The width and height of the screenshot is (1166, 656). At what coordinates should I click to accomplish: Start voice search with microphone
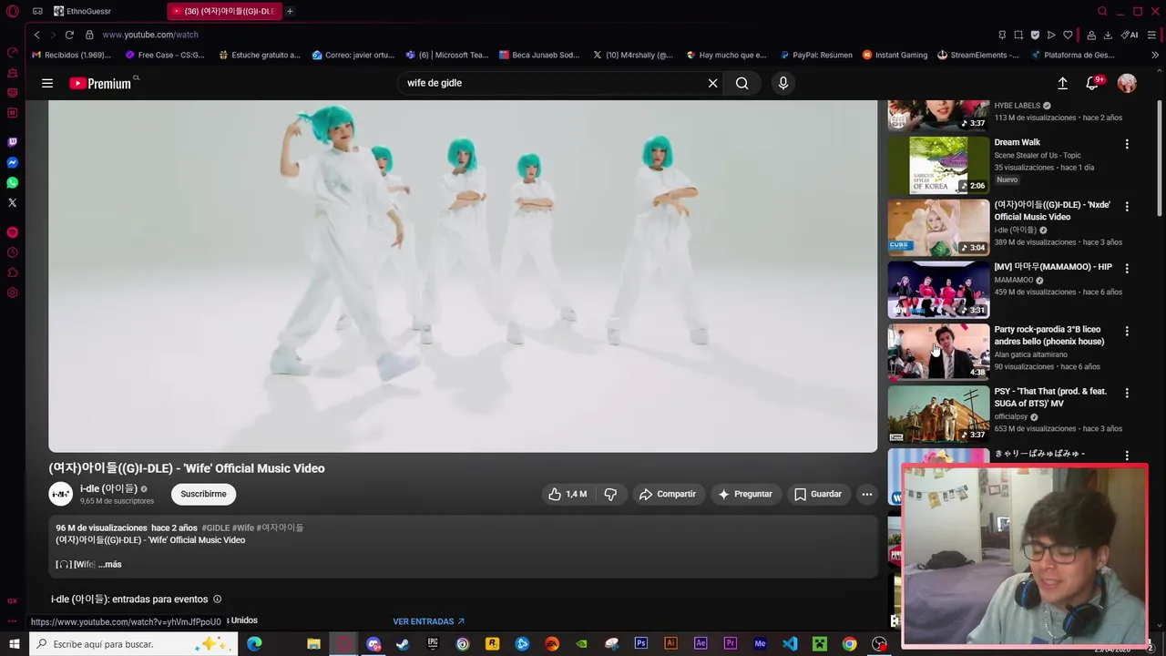point(782,83)
